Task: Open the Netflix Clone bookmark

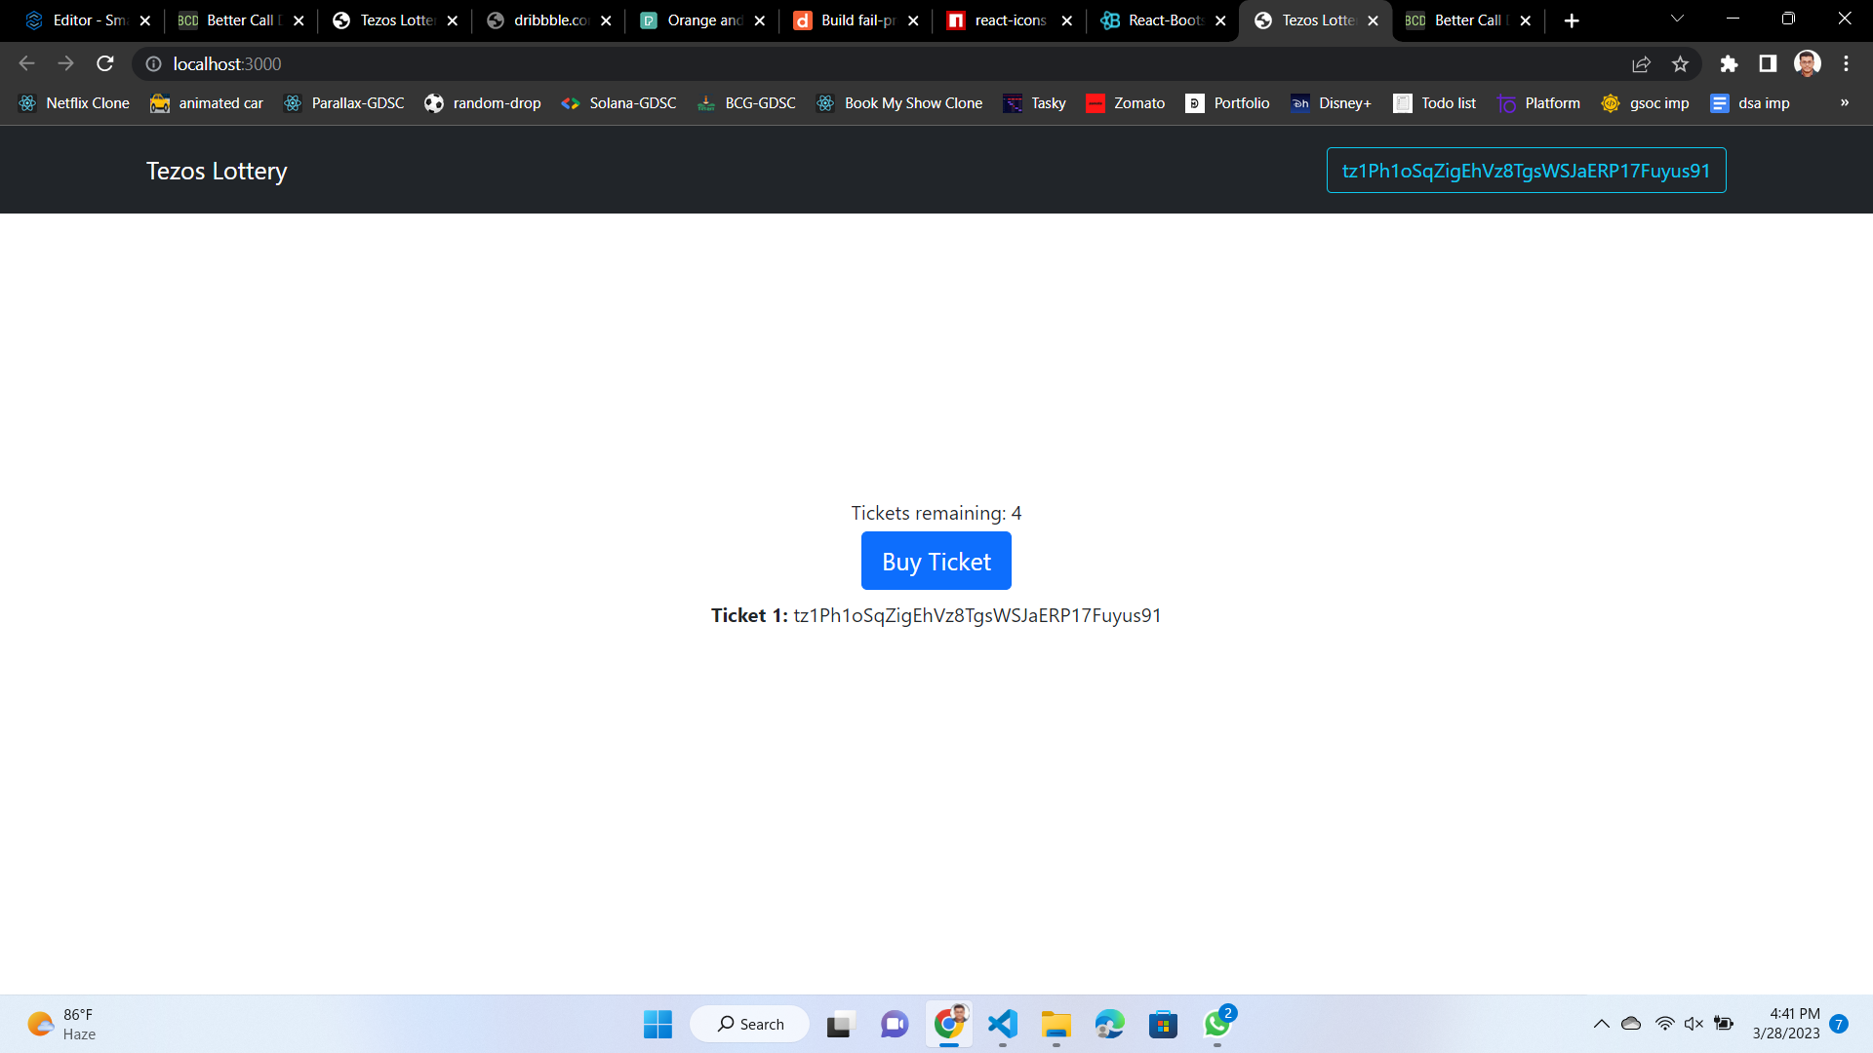Action: [74, 103]
